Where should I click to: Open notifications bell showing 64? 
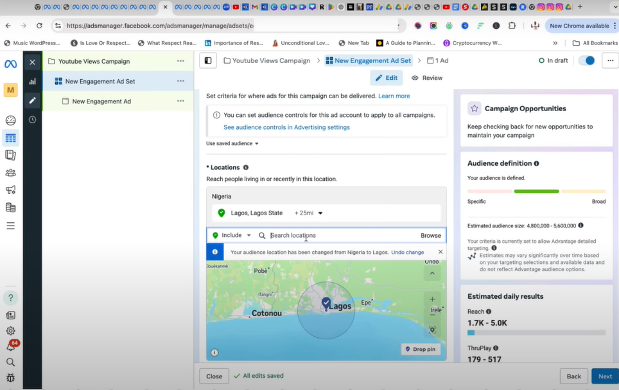12,346
